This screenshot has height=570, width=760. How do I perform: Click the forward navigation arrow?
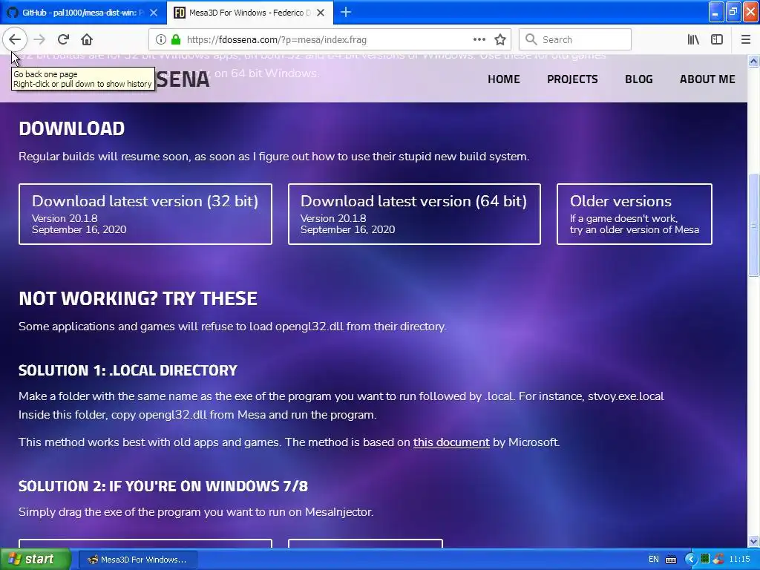[x=39, y=39]
